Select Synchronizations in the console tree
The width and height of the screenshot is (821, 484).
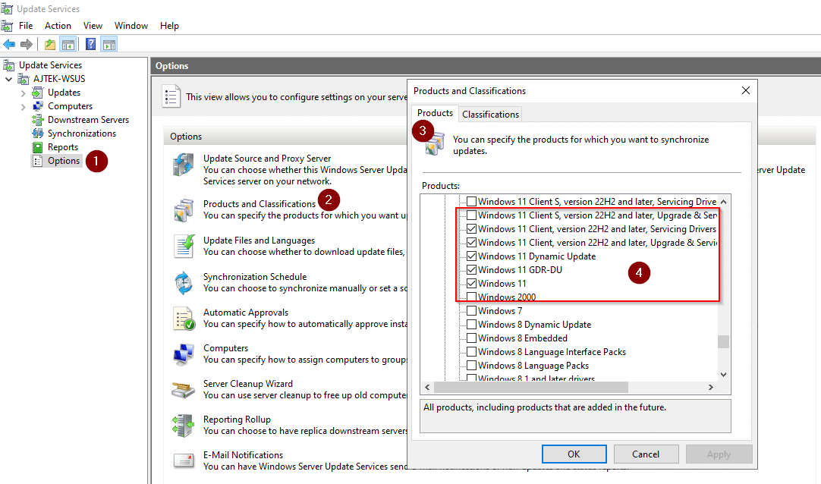82,134
